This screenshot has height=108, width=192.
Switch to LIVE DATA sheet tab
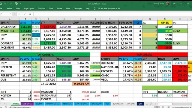(27, 104)
